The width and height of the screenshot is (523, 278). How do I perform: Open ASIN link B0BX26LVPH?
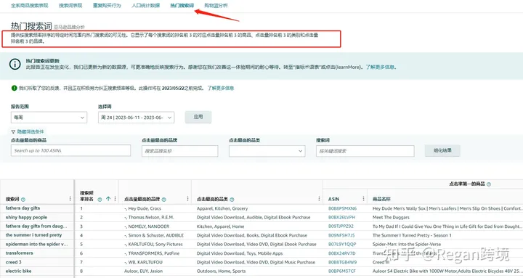pos(341,217)
